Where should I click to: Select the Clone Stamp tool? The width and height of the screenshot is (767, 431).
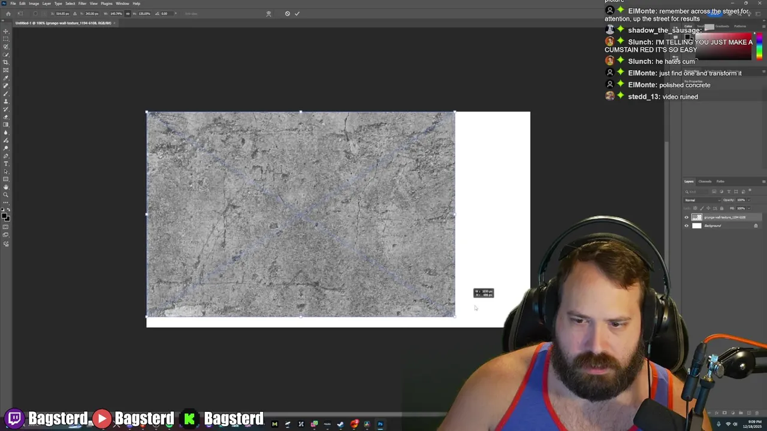coord(6,101)
